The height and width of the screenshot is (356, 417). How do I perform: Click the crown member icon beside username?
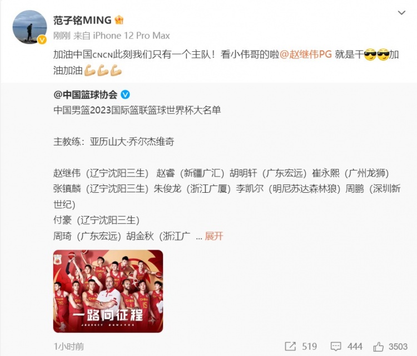click(x=119, y=20)
